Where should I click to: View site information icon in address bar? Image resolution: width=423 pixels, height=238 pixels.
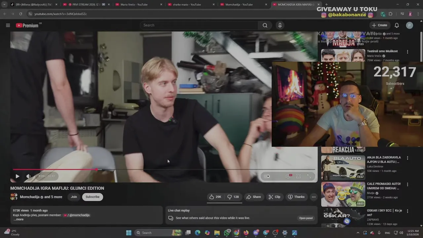point(30,14)
